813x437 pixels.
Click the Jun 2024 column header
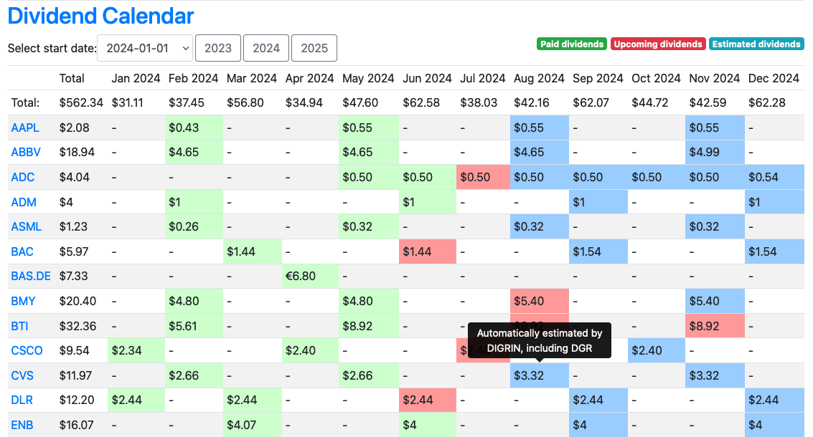click(427, 78)
